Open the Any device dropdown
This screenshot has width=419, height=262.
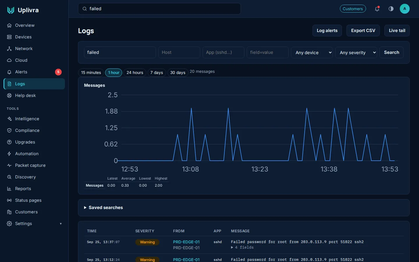(312, 52)
